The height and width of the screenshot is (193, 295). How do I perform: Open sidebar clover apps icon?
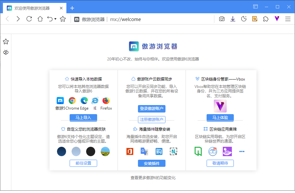pos(6,52)
